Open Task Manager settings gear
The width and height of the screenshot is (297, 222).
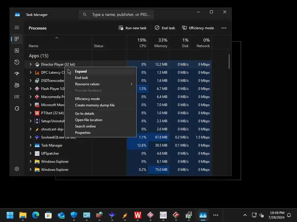tap(17, 169)
